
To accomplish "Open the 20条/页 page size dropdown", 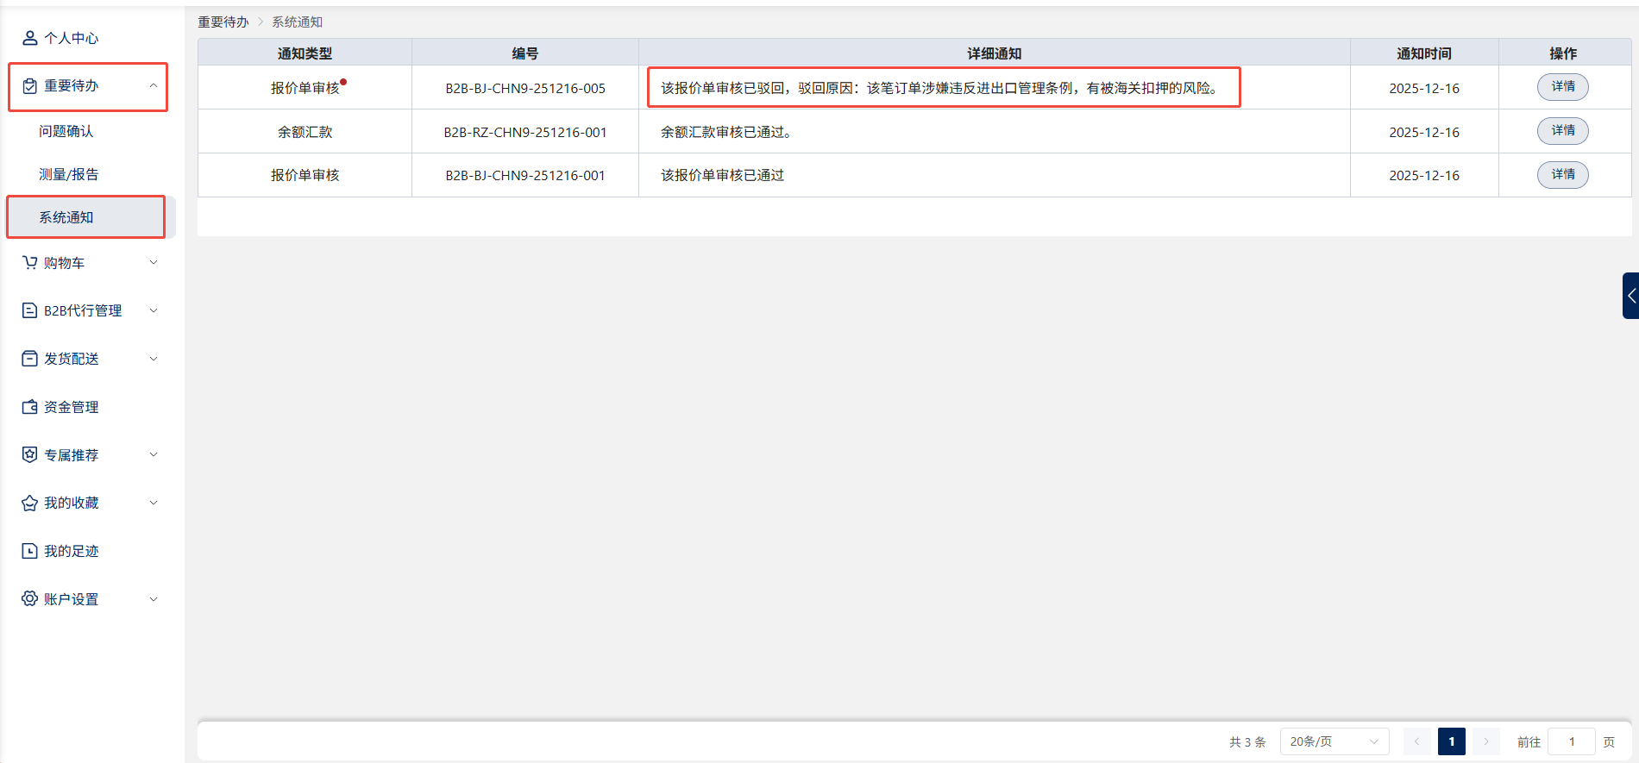I will [1334, 741].
